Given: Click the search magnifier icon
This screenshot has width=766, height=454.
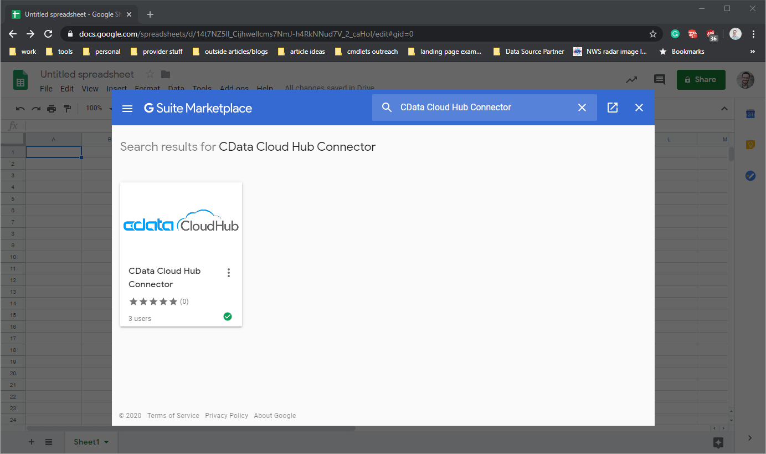Looking at the screenshot, I should tap(387, 108).
